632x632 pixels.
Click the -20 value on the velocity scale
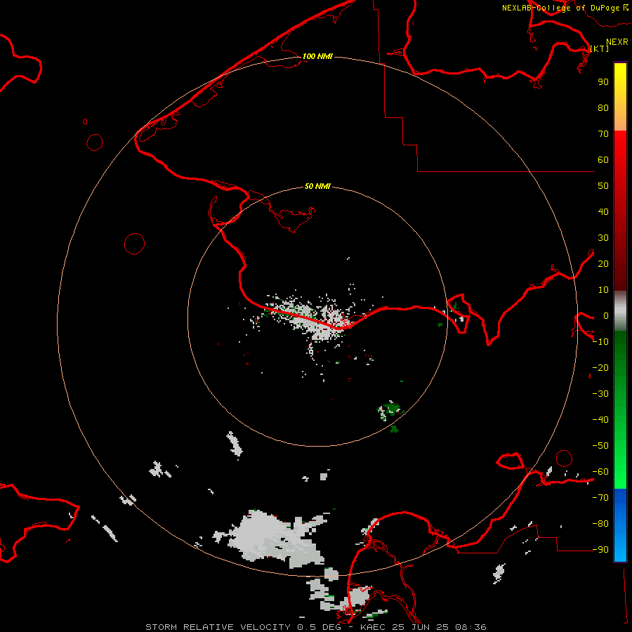(600, 367)
